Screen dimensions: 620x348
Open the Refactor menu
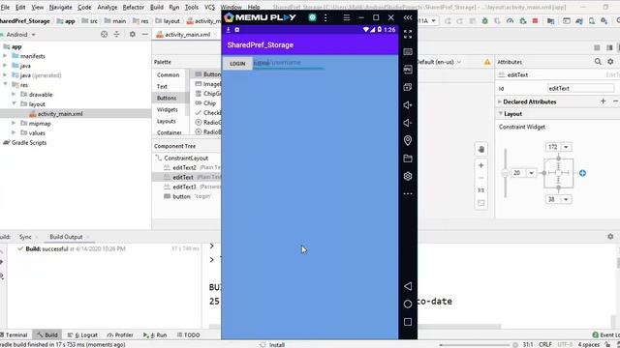coord(134,7)
